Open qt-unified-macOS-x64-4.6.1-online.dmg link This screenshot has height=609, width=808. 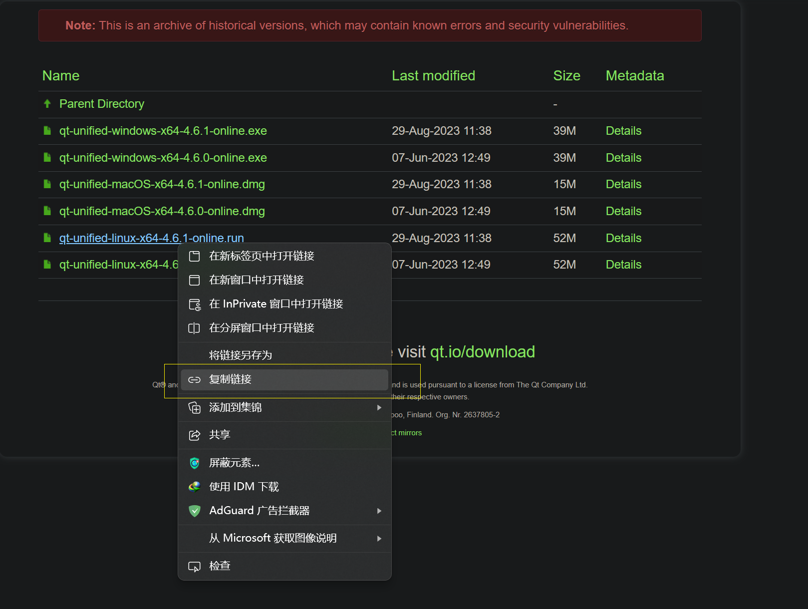coord(162,184)
